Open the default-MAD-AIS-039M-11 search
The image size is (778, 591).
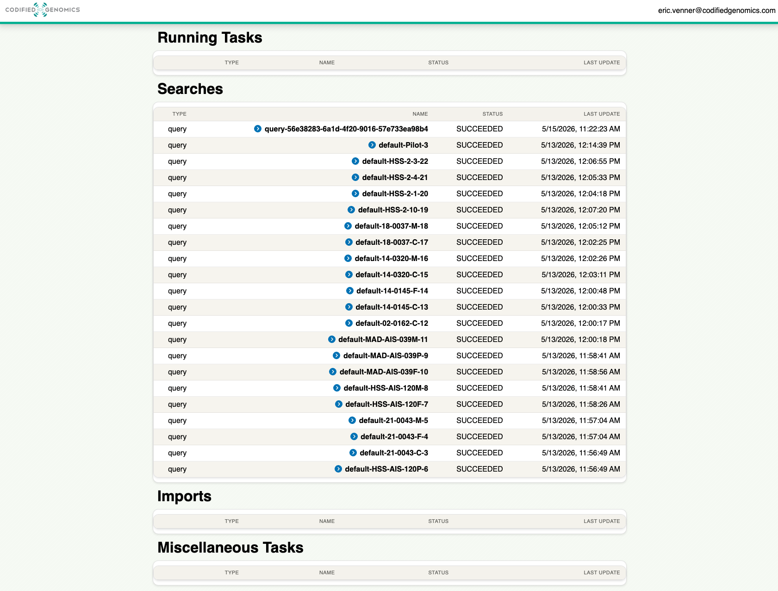pos(383,339)
